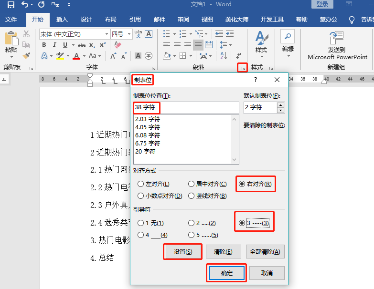Click the 登录 sign-in button
Viewport: 374px width, 289px height.
(322, 4)
